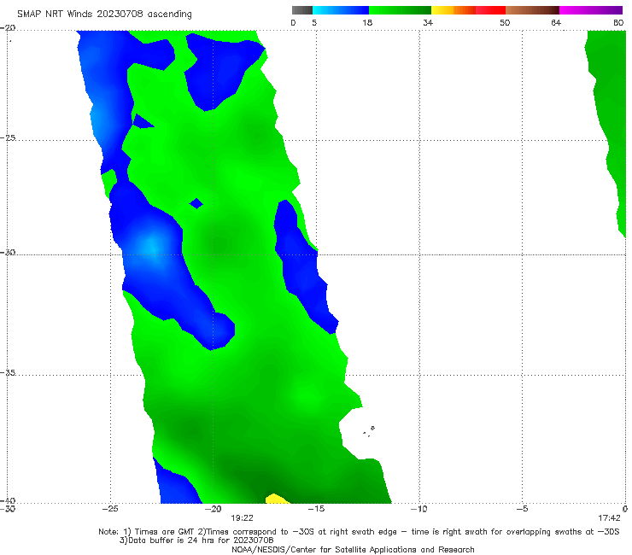Click the color bar label '18'
632x555 pixels.
pyautogui.click(x=367, y=22)
